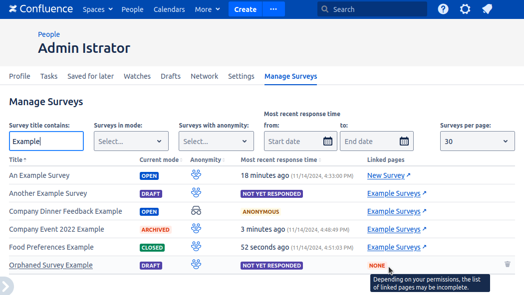
Task: Click the help question mark icon
Action: point(443,9)
